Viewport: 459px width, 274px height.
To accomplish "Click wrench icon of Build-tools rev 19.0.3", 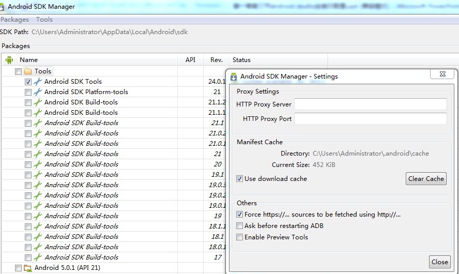I will click(x=37, y=185).
